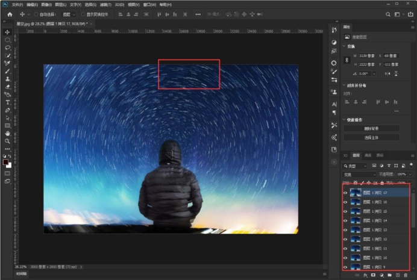Image resolution: width=417 pixels, height=280 pixels.
Task: Hide layer 图层 1 拷贝 10
Action: pyautogui.click(x=345, y=258)
